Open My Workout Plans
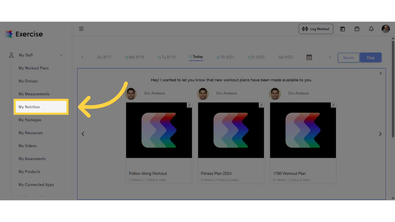Image resolution: width=395 pixels, height=222 pixels. [x=34, y=68]
